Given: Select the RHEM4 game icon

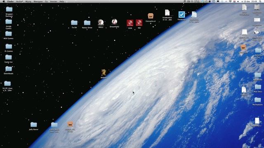Looking at the screenshot, I should pos(104,72).
